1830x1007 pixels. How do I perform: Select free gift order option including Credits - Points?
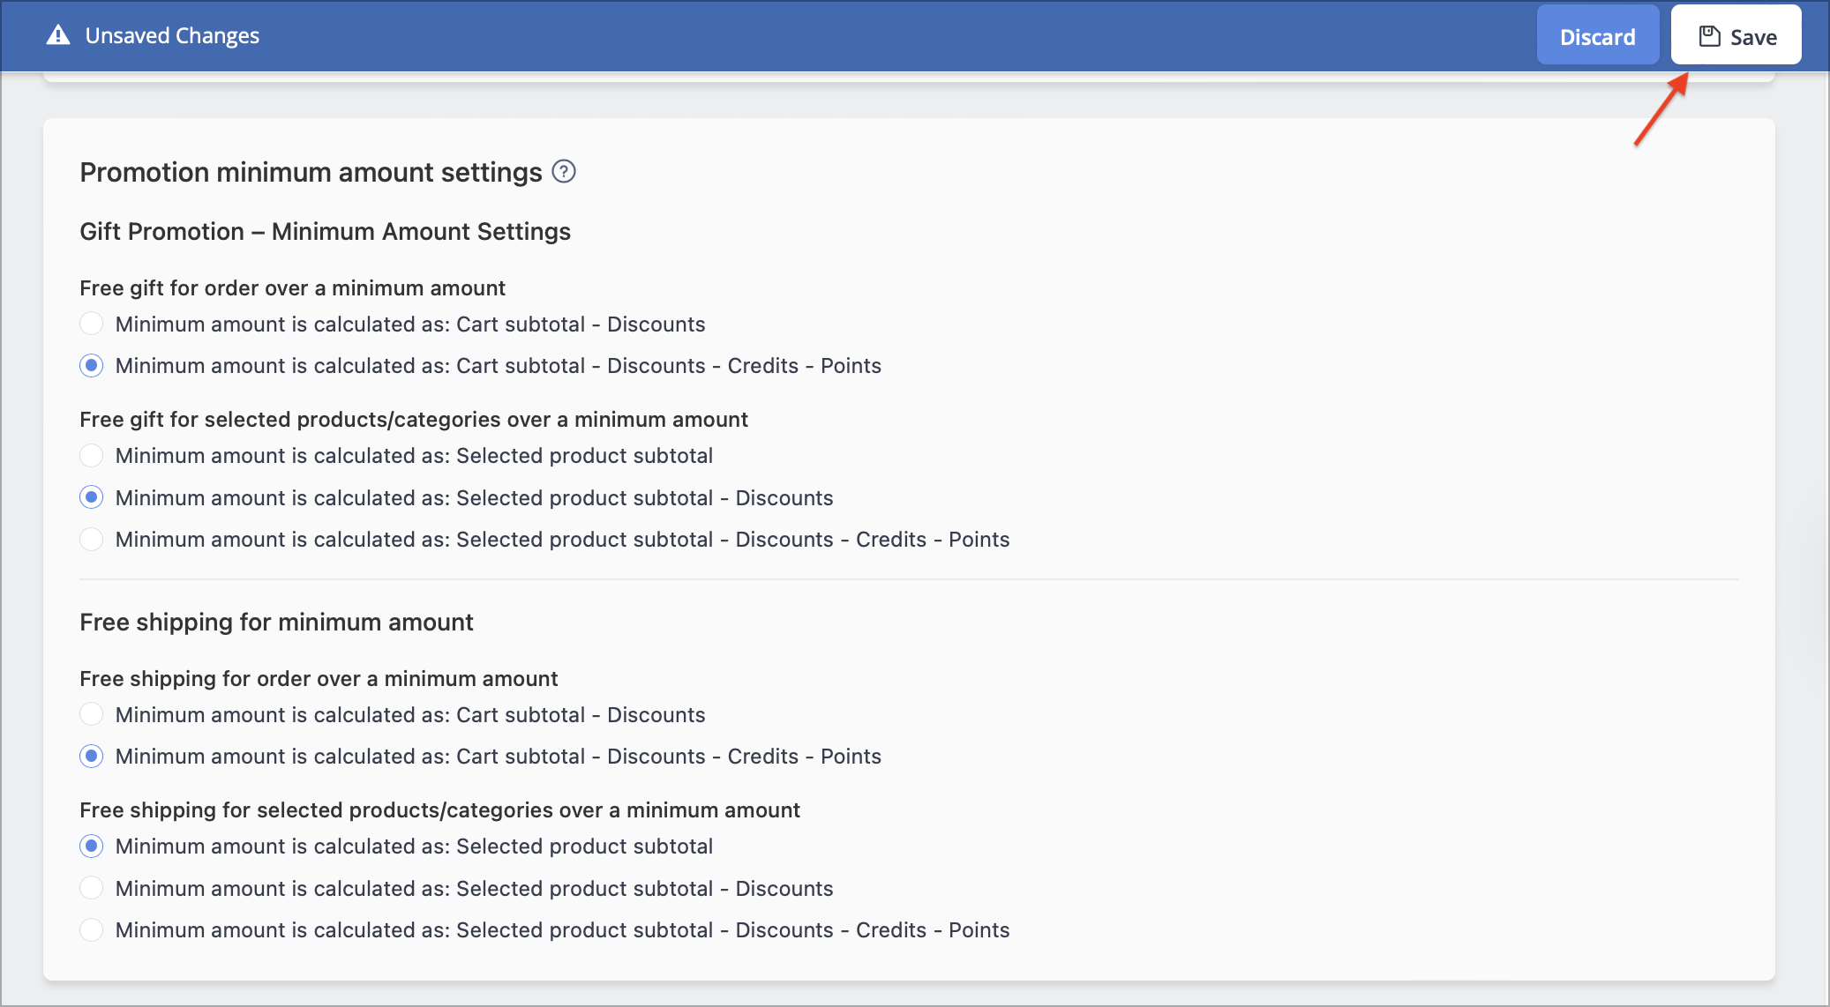[x=92, y=365]
